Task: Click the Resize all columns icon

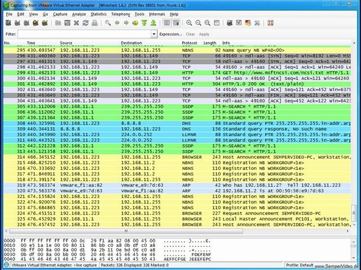Action: pos(217,23)
